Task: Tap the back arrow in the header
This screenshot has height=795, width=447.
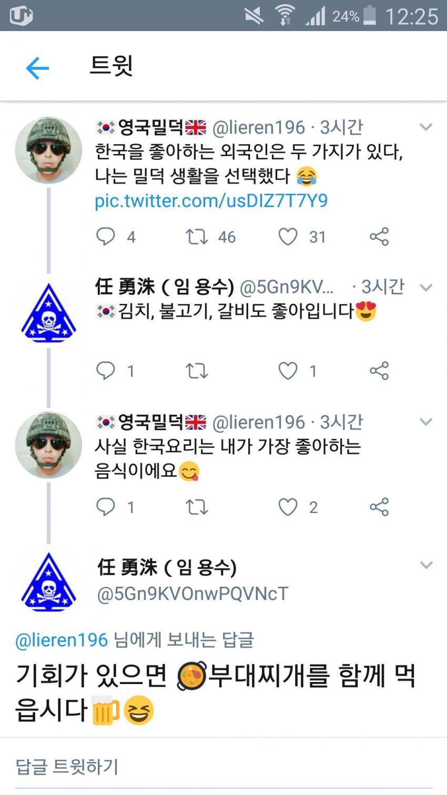Action: point(37,68)
